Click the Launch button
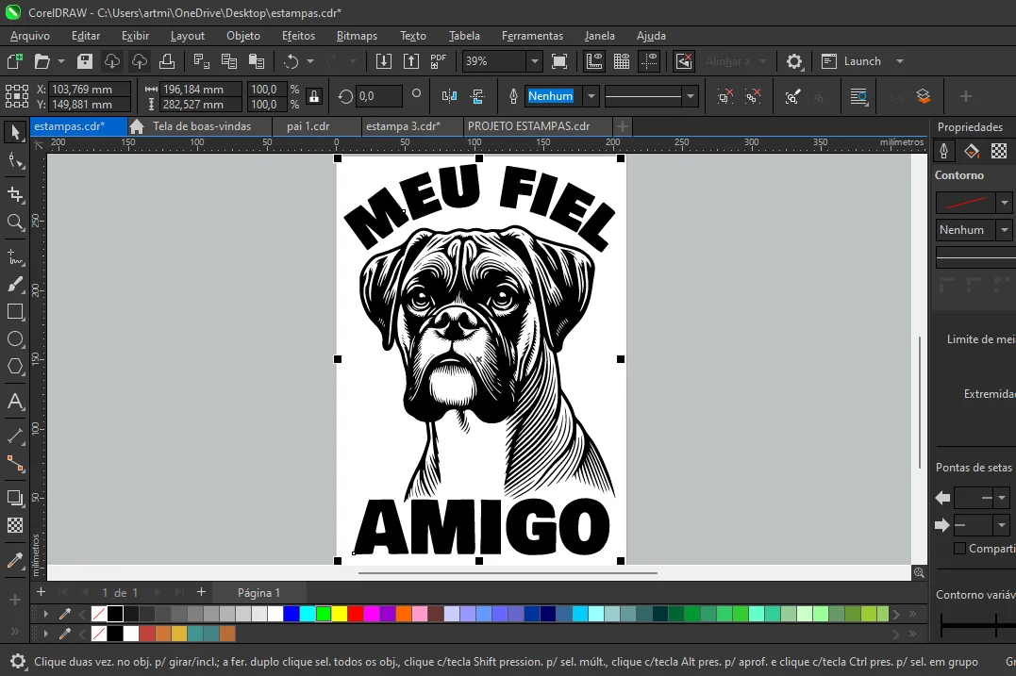Viewport: 1016px width, 676px height. tap(852, 61)
